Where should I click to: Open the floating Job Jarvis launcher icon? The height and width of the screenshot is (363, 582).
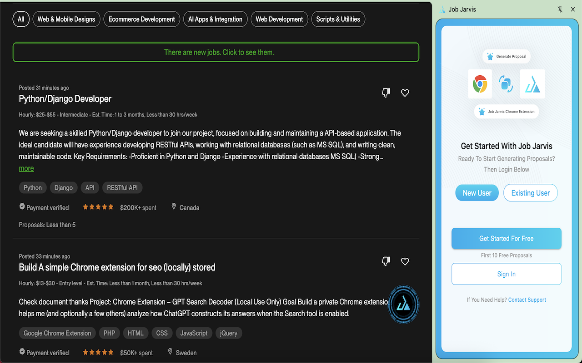(x=403, y=305)
